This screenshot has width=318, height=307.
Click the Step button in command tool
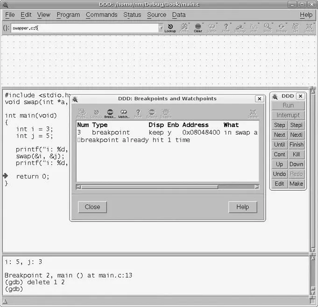[279, 125]
